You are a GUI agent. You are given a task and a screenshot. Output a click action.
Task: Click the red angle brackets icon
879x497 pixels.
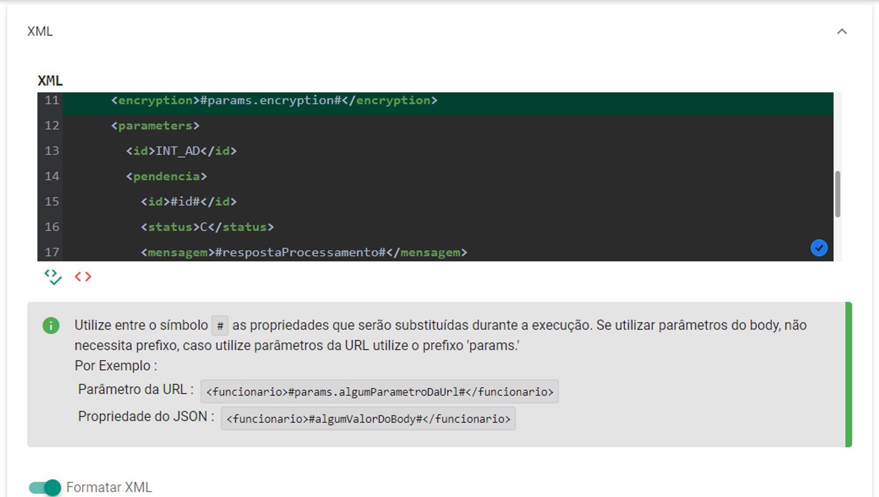coord(83,276)
